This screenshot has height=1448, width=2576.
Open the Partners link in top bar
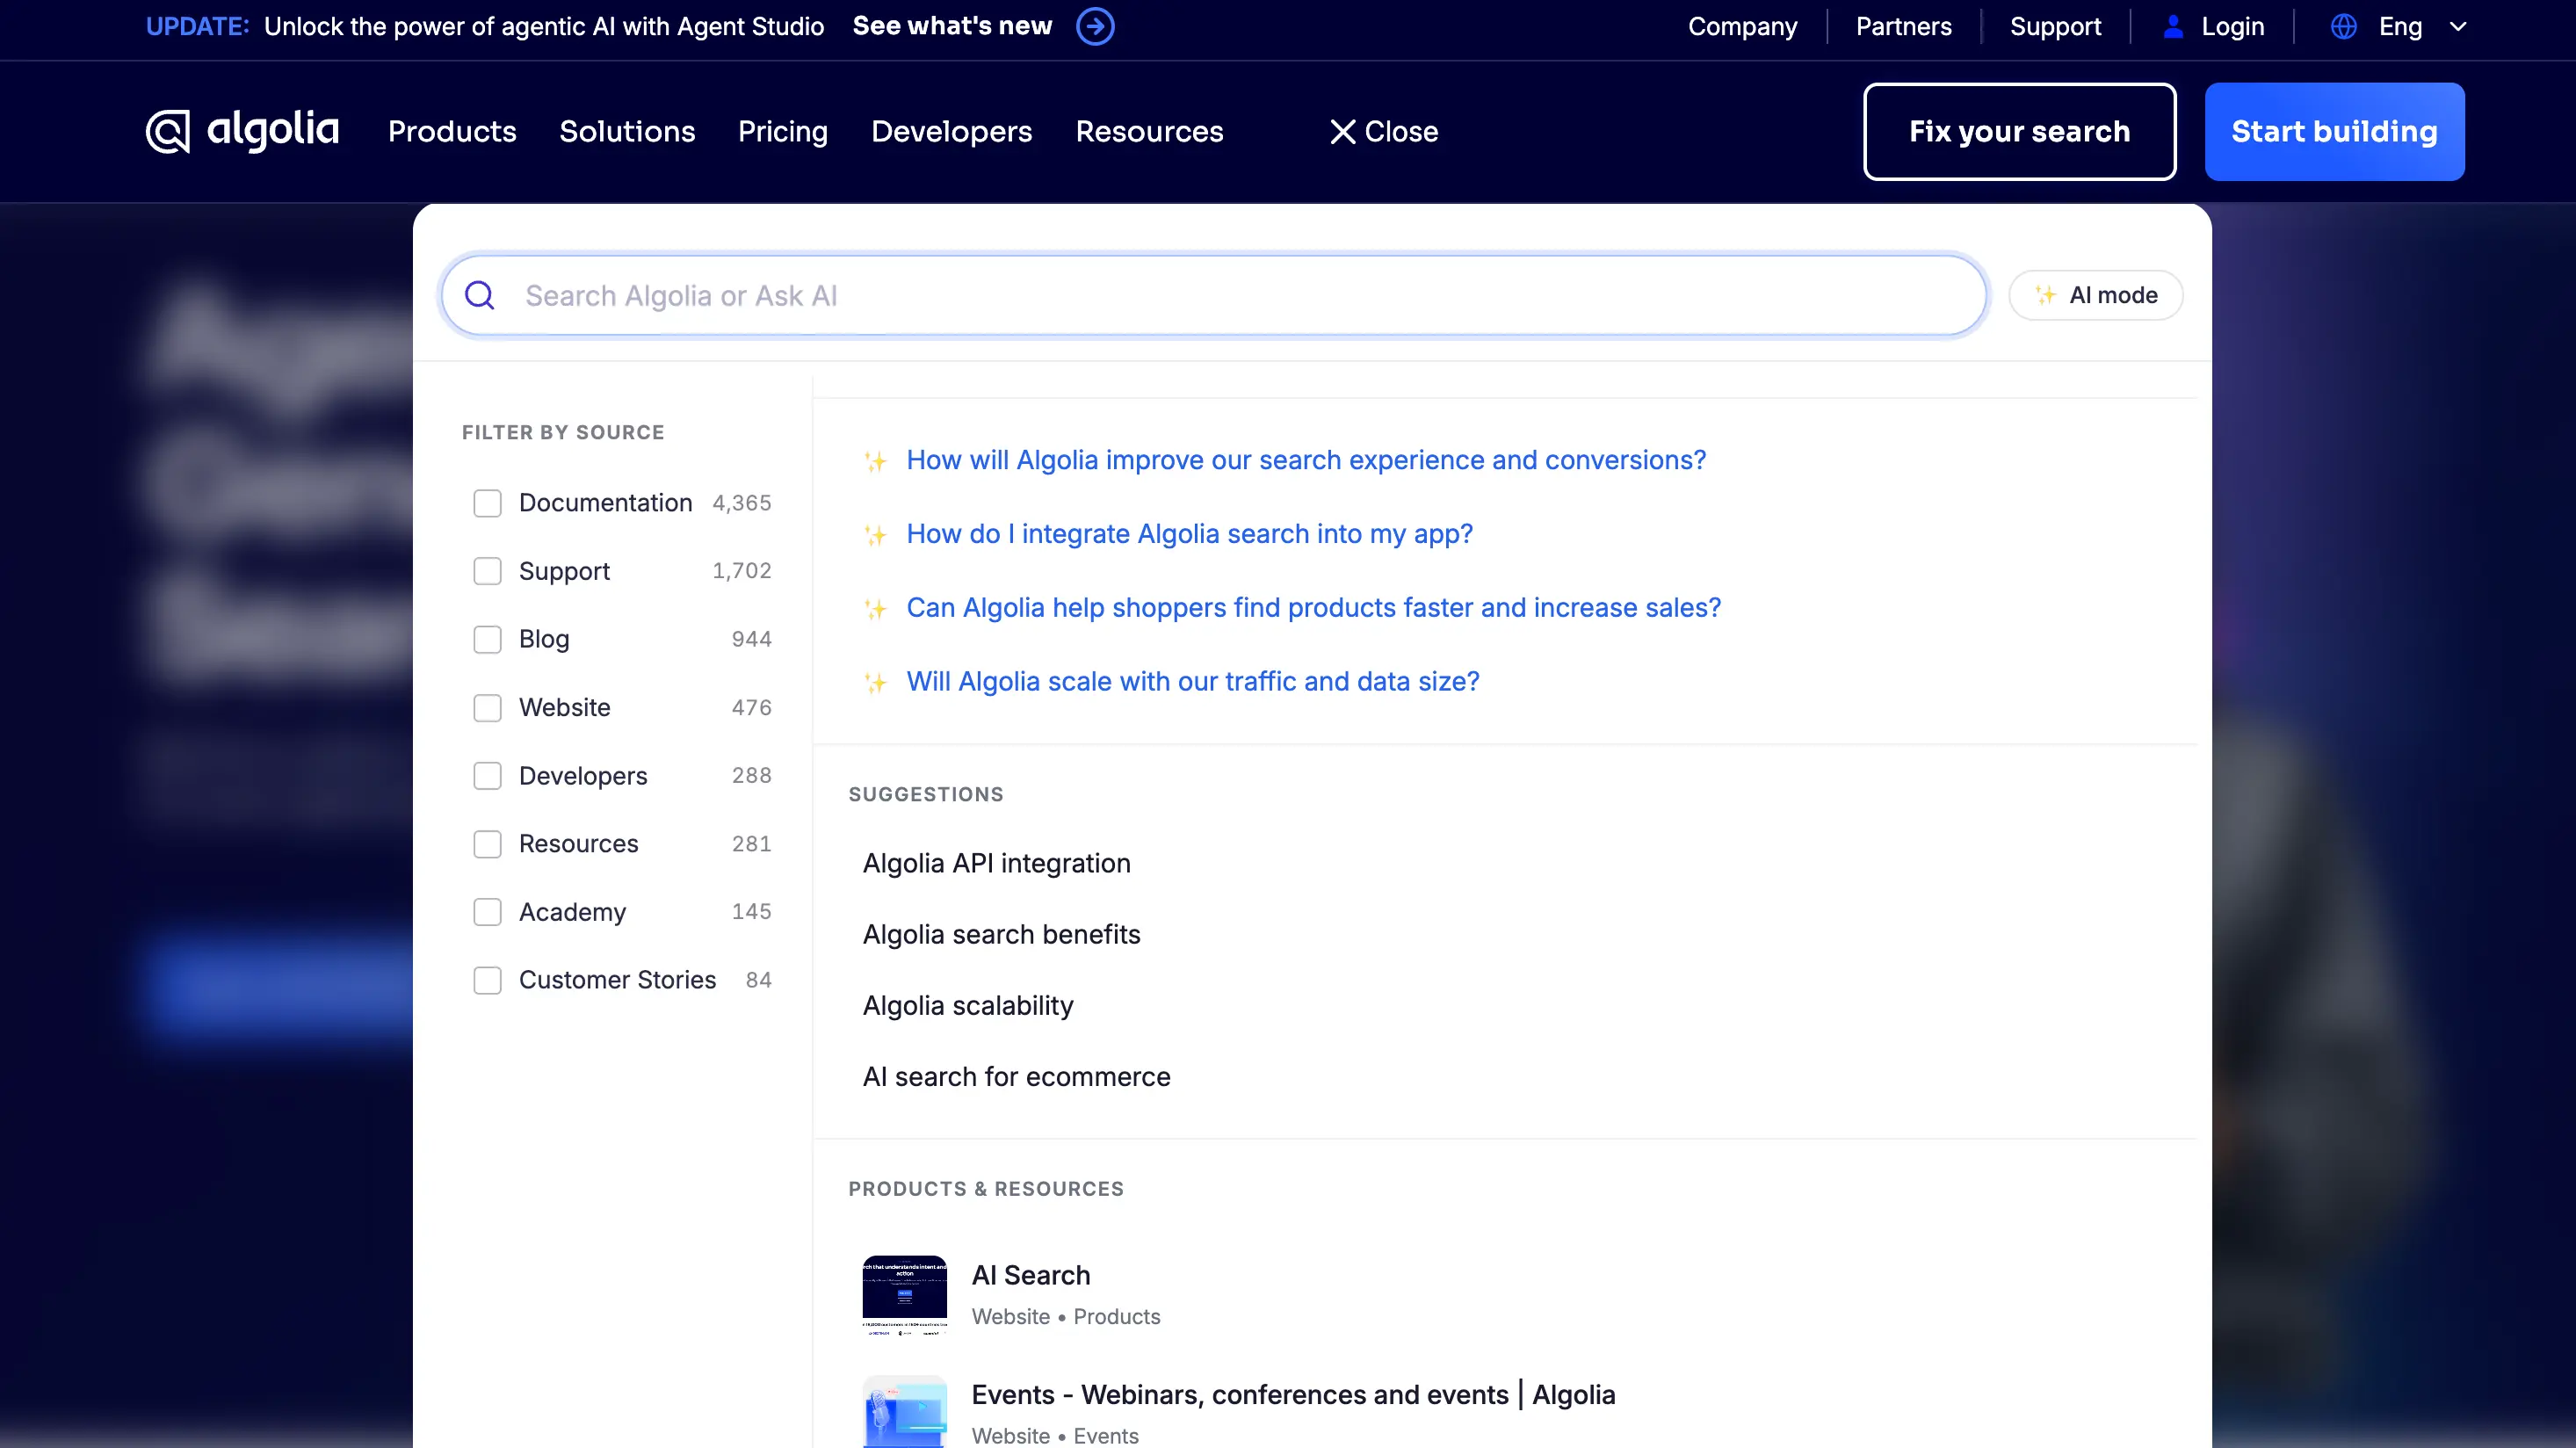(x=1903, y=27)
